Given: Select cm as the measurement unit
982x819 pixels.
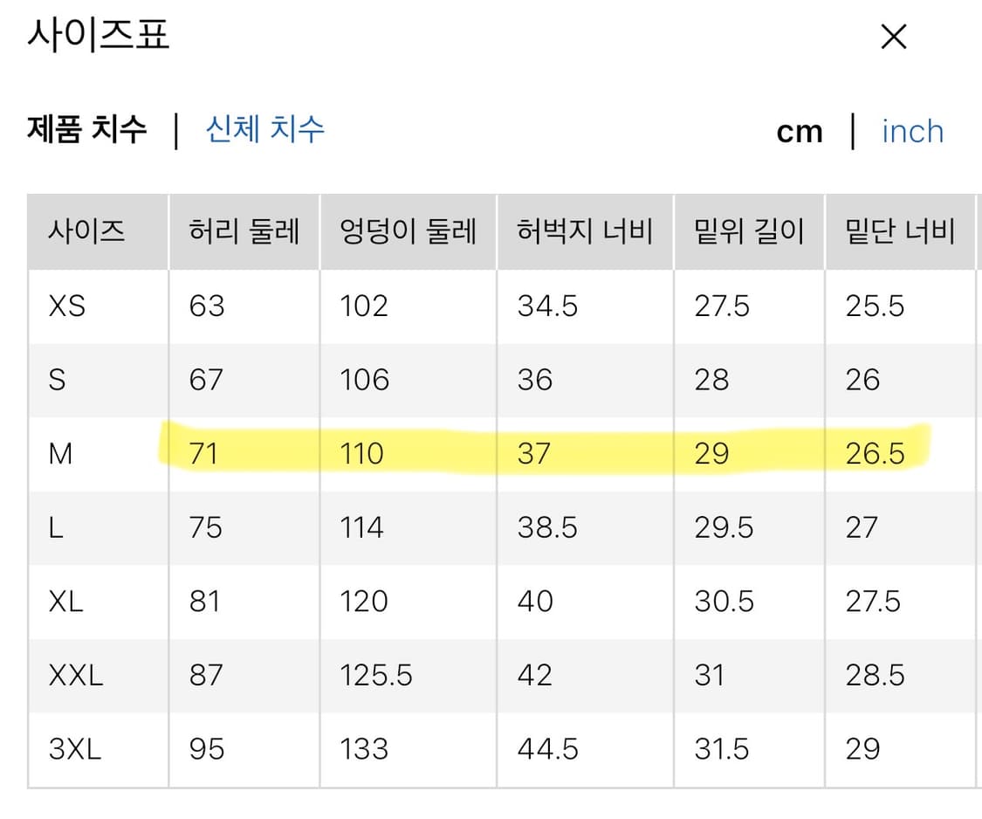Looking at the screenshot, I should [x=800, y=131].
